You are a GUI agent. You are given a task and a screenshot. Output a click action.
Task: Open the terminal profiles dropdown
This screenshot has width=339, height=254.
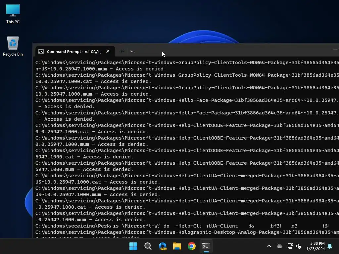tap(132, 51)
